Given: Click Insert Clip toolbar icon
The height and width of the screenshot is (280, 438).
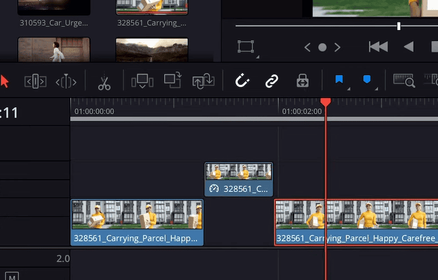Looking at the screenshot, I should pyautogui.click(x=142, y=81).
